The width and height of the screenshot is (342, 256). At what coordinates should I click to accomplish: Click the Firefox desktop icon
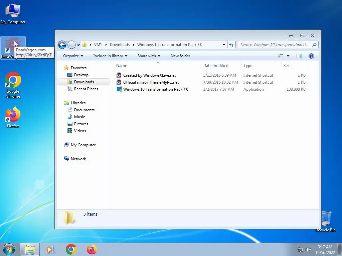[x=13, y=117]
